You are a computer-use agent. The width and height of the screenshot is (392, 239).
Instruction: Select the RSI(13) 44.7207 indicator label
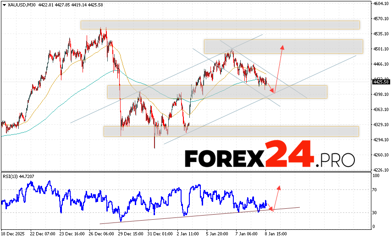tap(18, 177)
